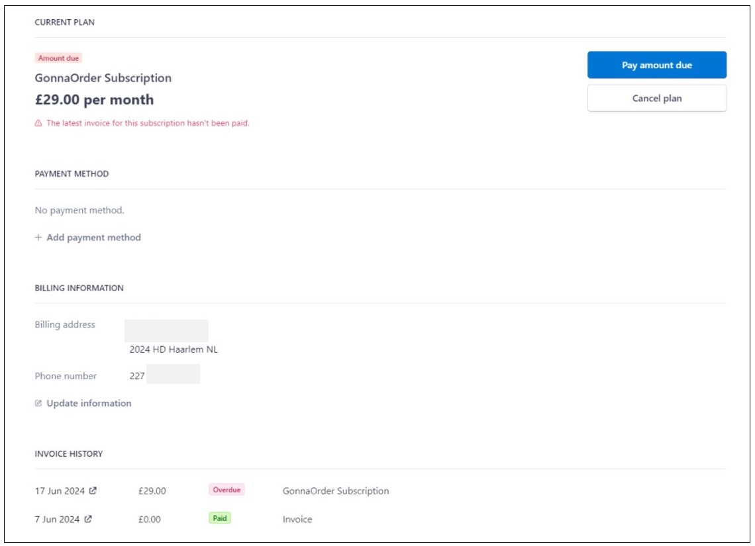Click the £0.00 amount in invoice history

pyautogui.click(x=149, y=519)
